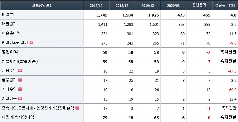Click the 22 금융수익 value for 2018/12
Image resolution: width=238 pixels, height=122 pixels.
[x=131, y=71]
